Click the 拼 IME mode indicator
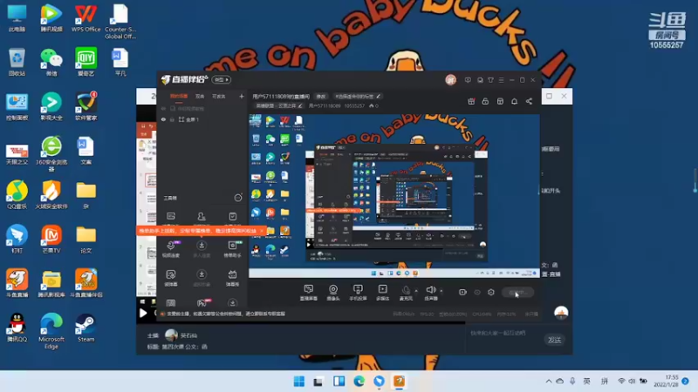 [x=604, y=381]
